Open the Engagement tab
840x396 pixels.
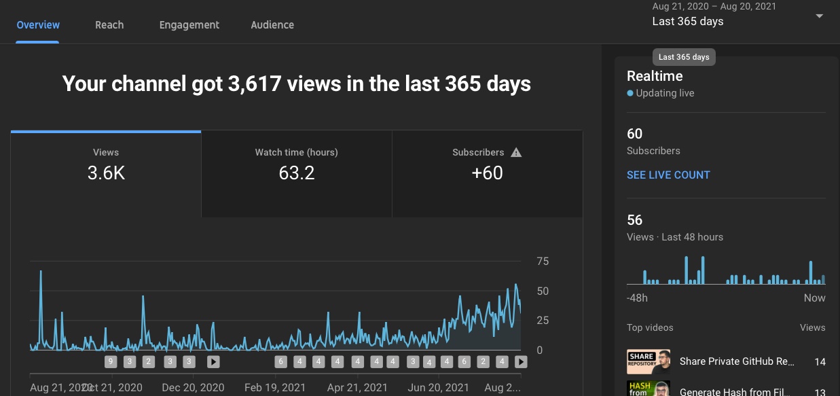[x=189, y=24]
